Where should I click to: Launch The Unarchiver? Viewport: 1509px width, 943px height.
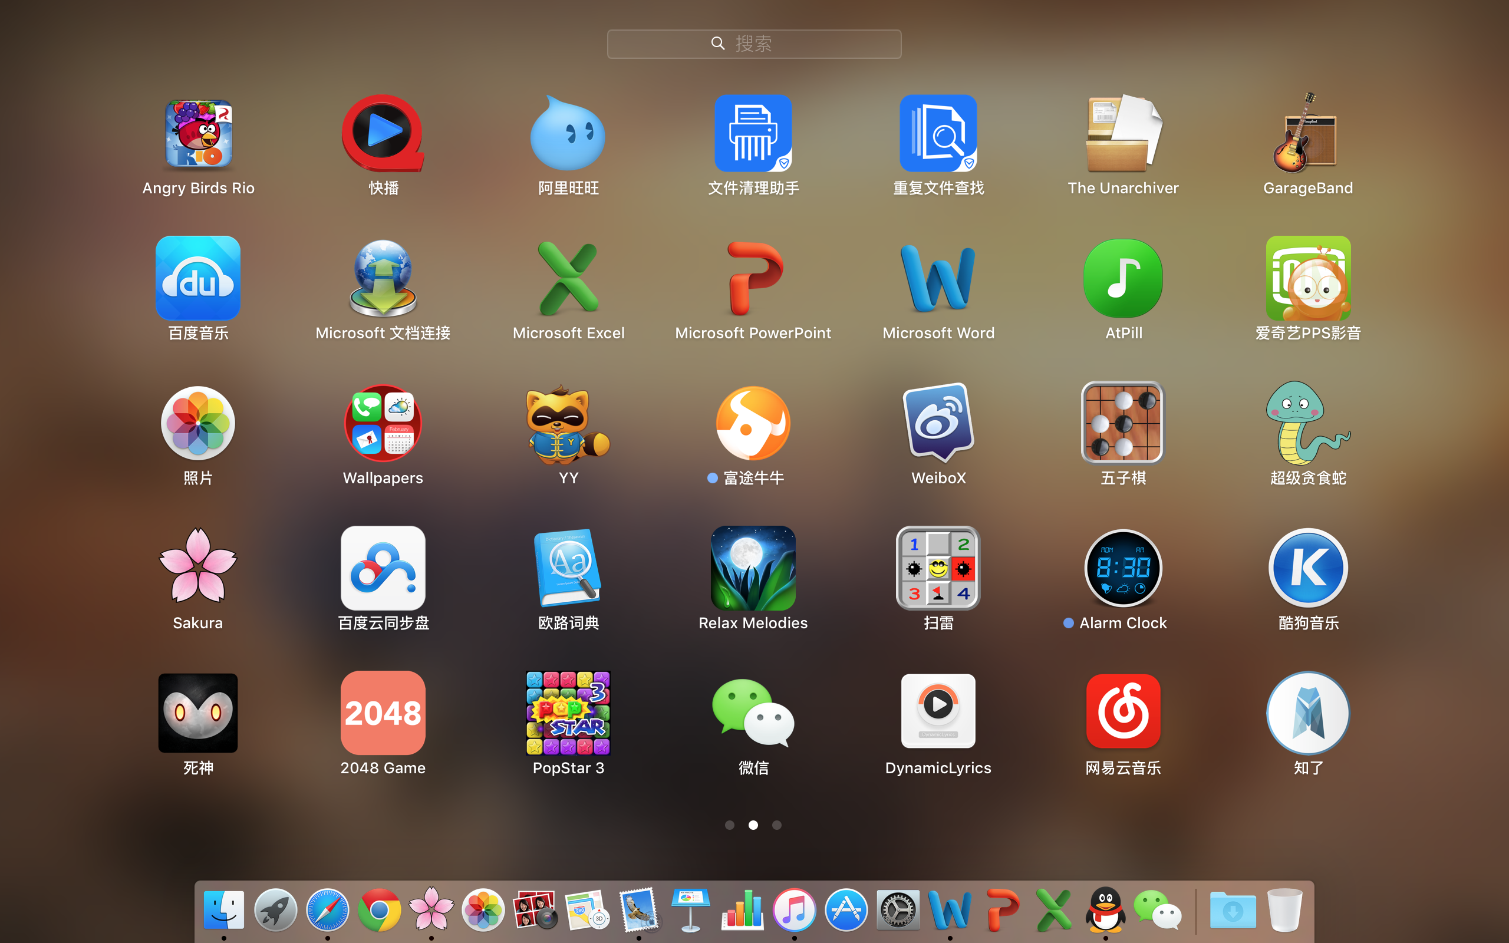1123,133
